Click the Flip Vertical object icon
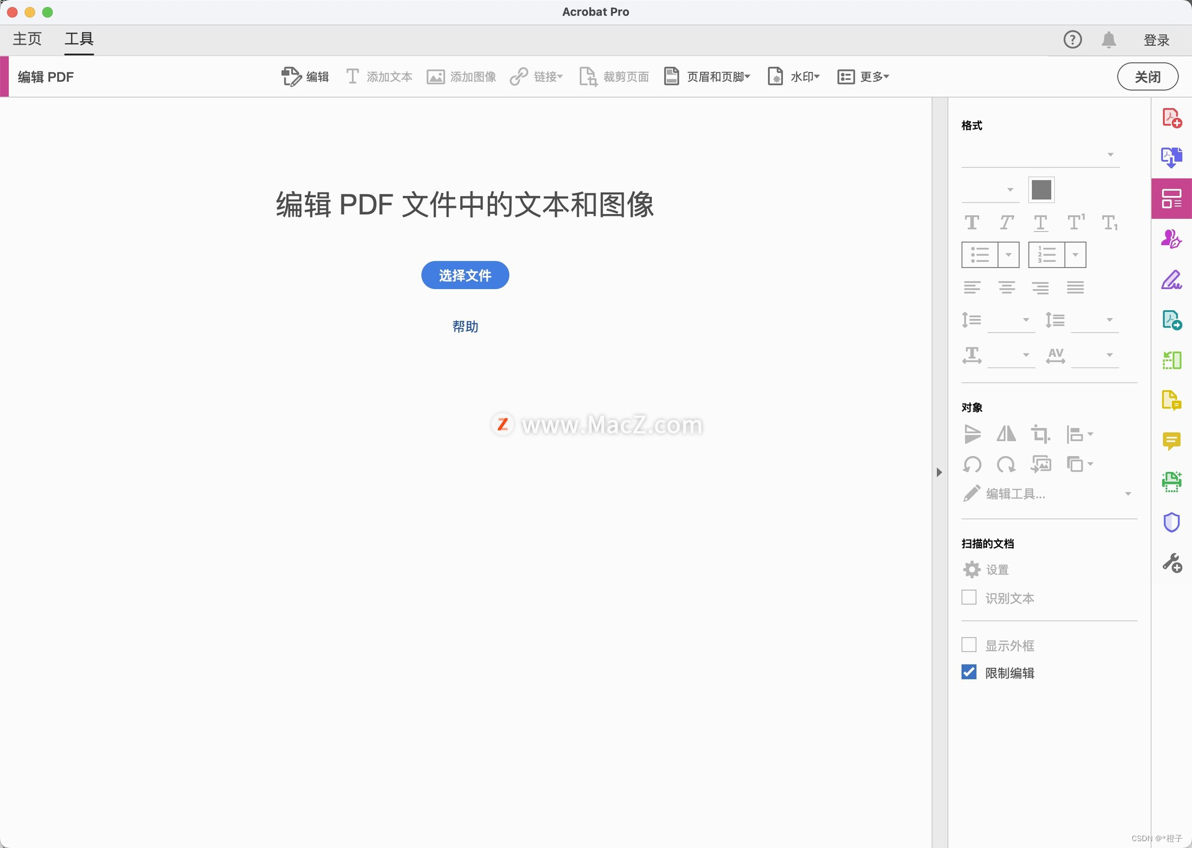The image size is (1192, 848). click(972, 434)
